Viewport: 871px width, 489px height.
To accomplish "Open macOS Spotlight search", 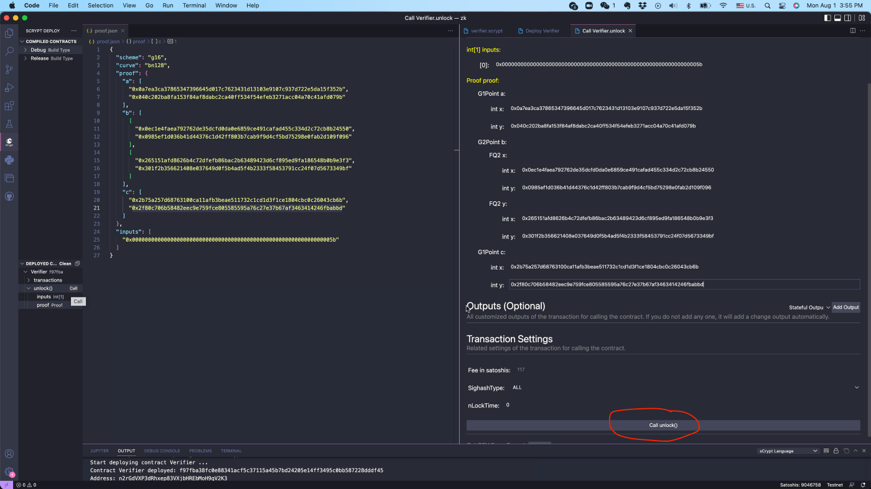I will click(767, 5).
